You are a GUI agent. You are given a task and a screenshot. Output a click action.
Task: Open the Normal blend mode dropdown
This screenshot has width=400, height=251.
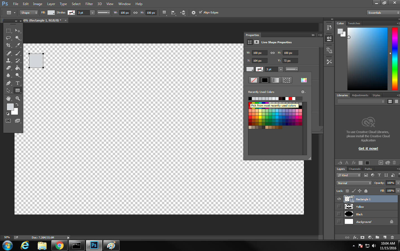pyautogui.click(x=354, y=183)
